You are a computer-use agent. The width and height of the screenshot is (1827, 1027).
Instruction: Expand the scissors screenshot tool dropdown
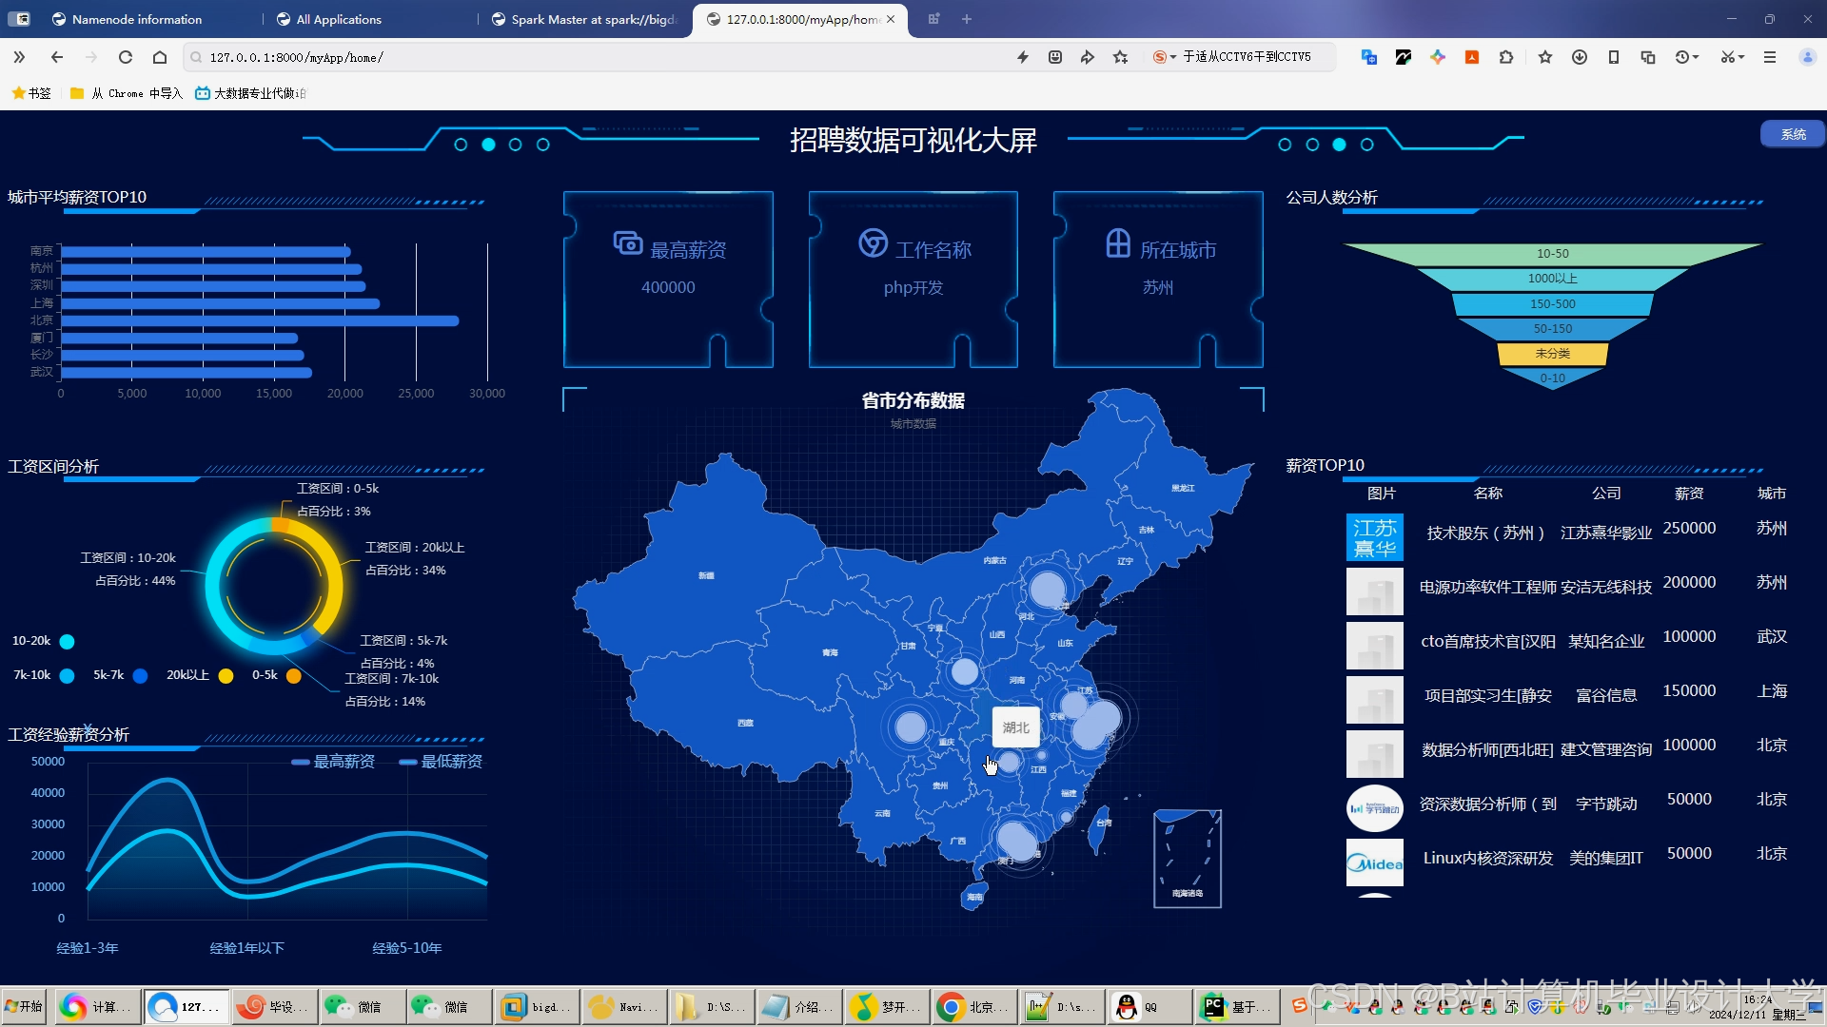tap(1741, 57)
